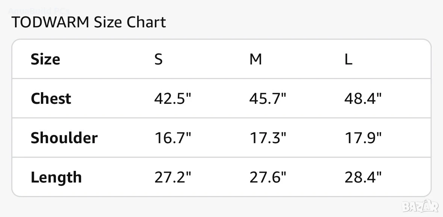The height and width of the screenshot is (217, 443).
Task: Click the Bazar watermark logo
Action: tap(420, 206)
